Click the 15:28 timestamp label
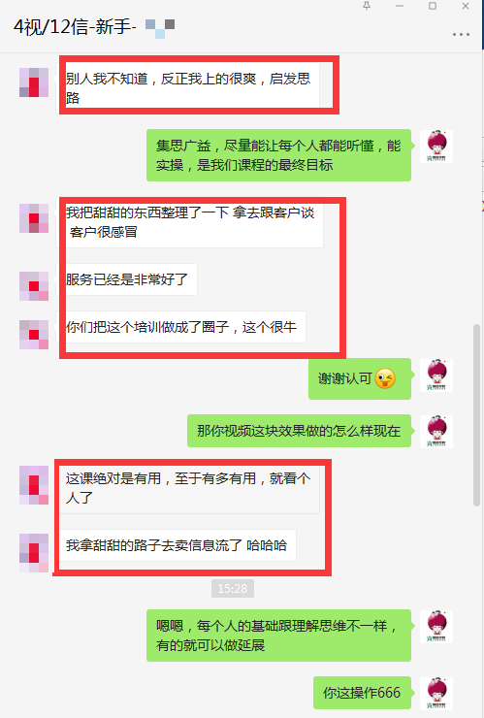 click(233, 588)
